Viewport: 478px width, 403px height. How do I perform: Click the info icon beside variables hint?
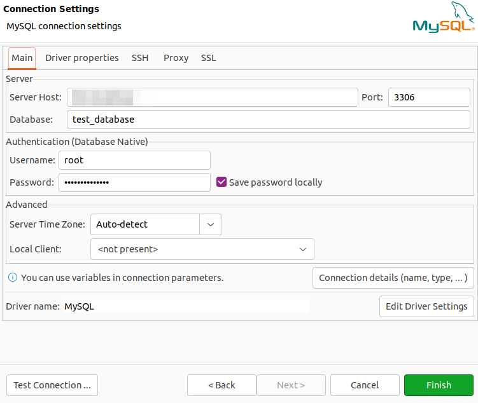click(x=12, y=278)
